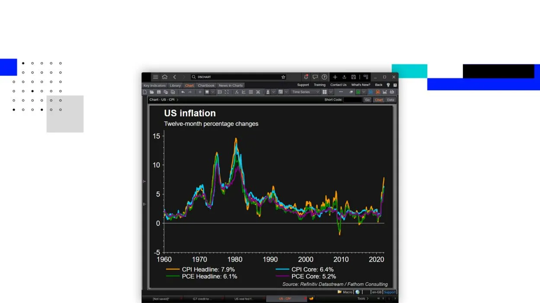This screenshot has height=303, width=540.
Task: Click the undo arrow in toolbar
Action: (x=183, y=92)
